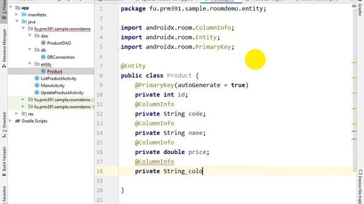Click the autoGenerate attribute text
The width and height of the screenshot is (364, 204).
tap(199, 85)
